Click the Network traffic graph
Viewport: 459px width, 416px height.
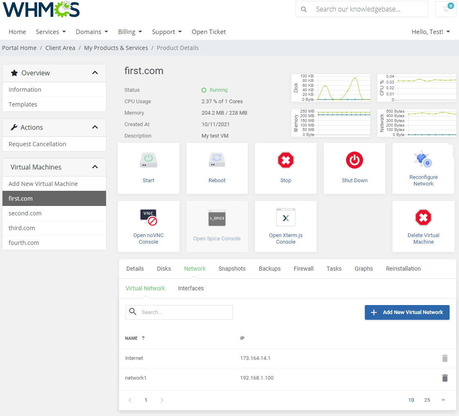pyautogui.click(x=416, y=123)
